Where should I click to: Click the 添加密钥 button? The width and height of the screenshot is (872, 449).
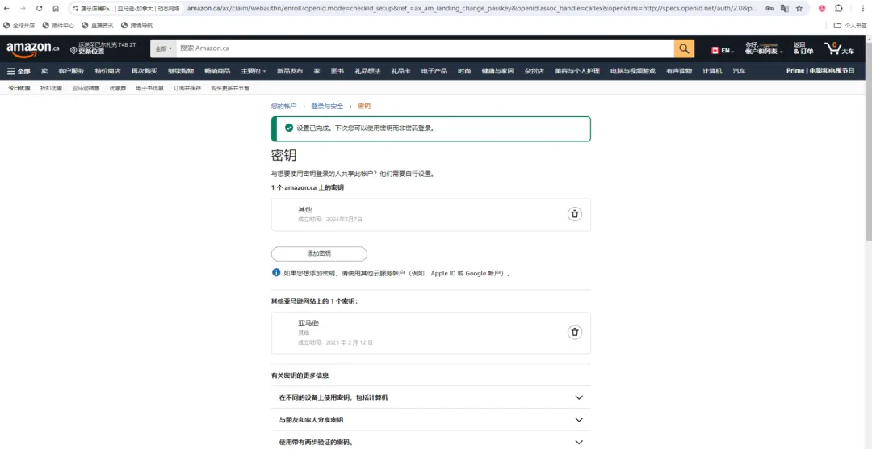[319, 254]
